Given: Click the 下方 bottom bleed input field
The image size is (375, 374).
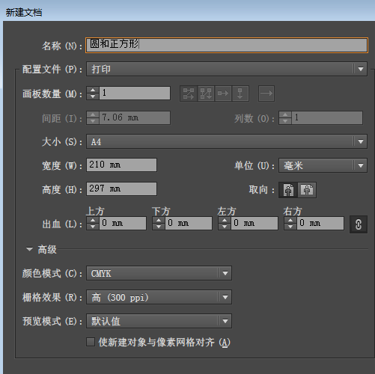Looking at the screenshot, I should click(189, 223).
